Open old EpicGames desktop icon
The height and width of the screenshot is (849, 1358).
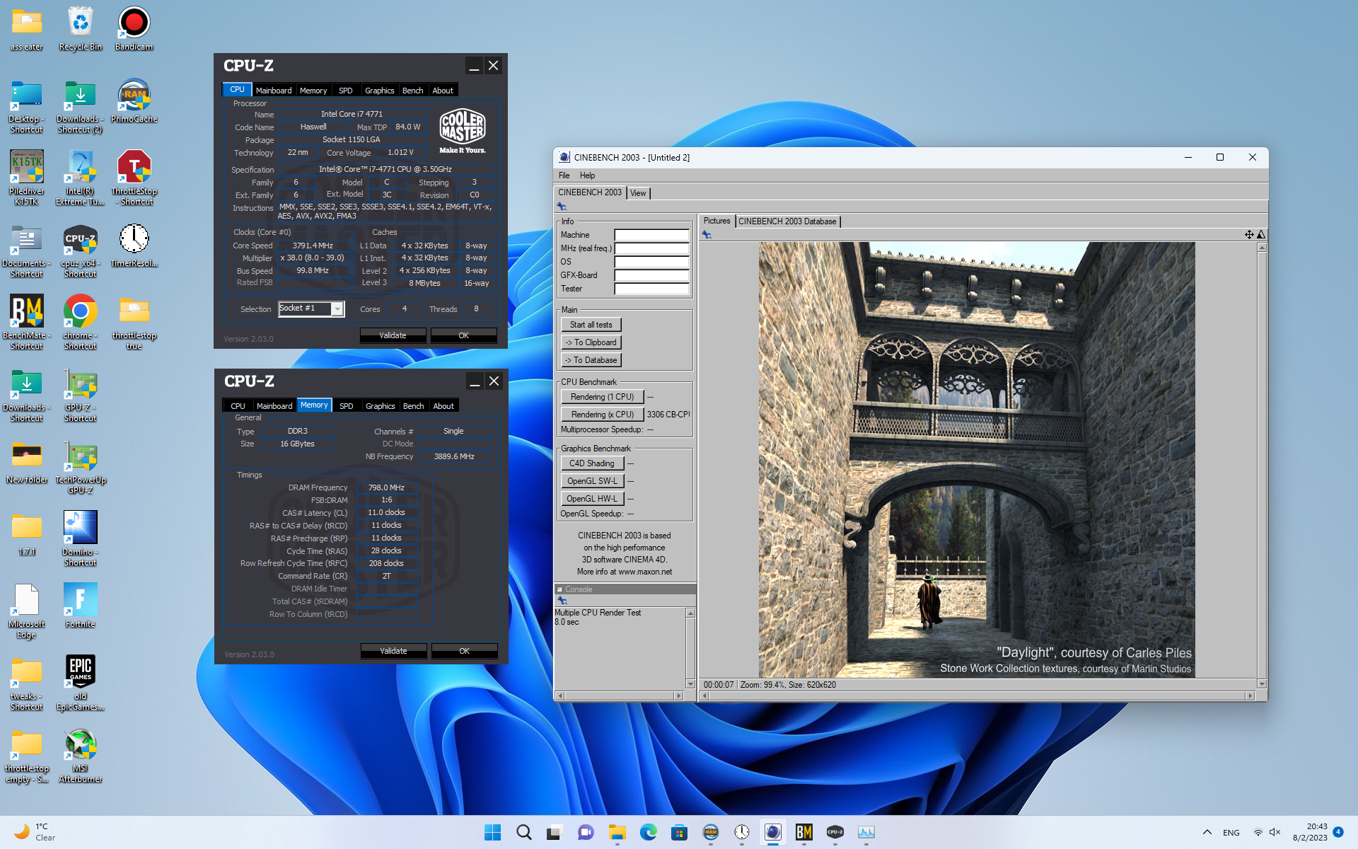tap(81, 683)
